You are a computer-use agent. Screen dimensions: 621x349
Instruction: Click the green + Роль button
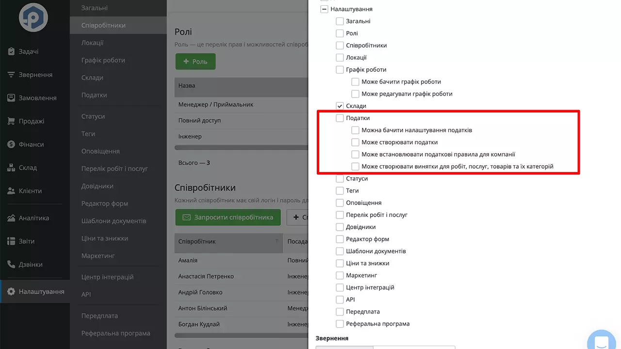[x=196, y=62]
